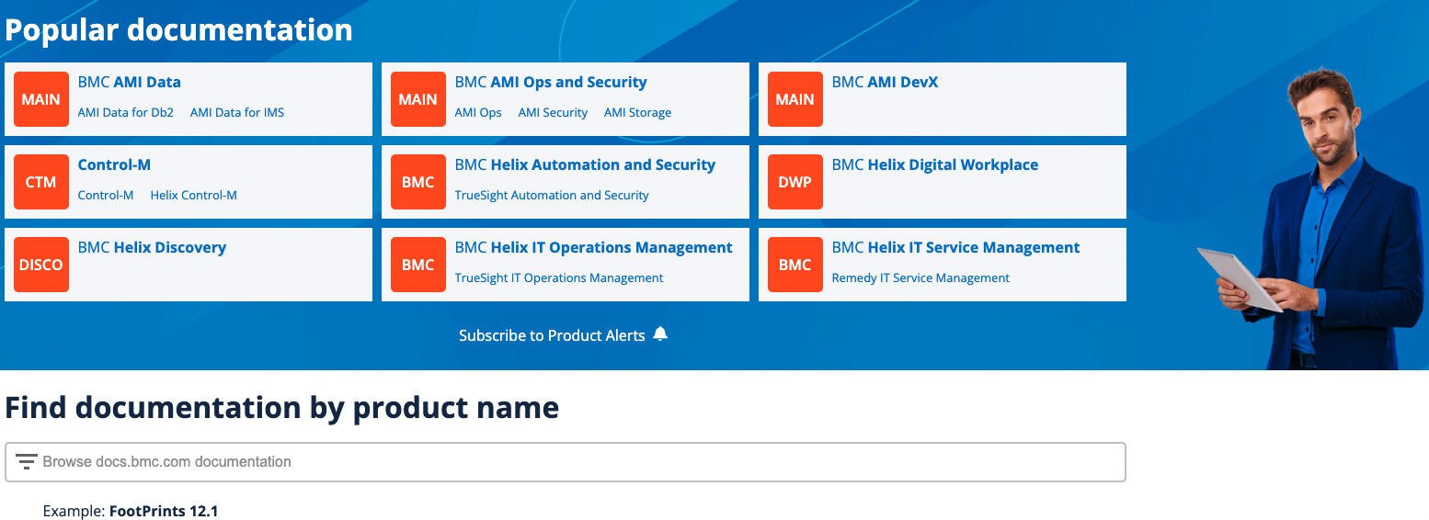Image resolution: width=1429 pixels, height=520 pixels.
Task: Click the MAIN icon beside AMI Data
Action: 41,99
